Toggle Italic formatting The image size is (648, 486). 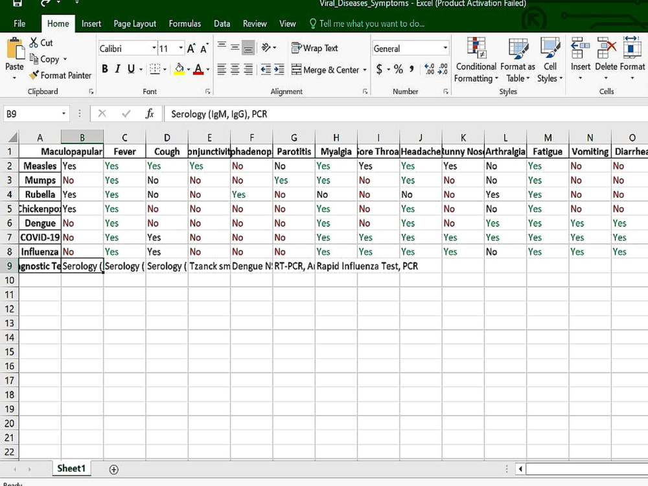tap(118, 69)
